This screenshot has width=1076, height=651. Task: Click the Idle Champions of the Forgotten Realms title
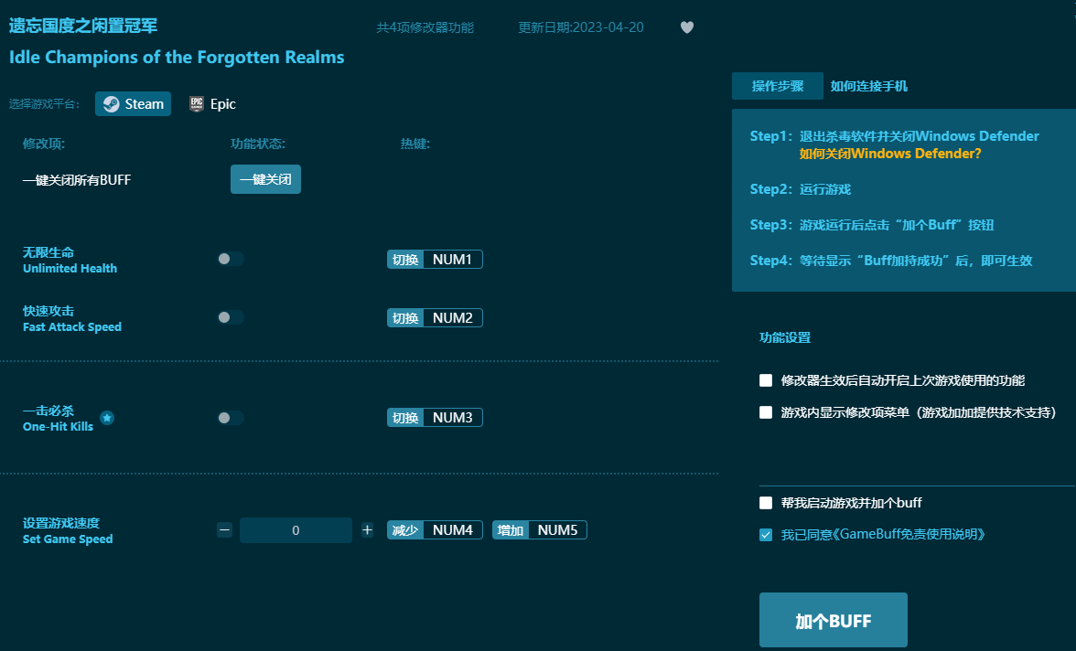[177, 57]
